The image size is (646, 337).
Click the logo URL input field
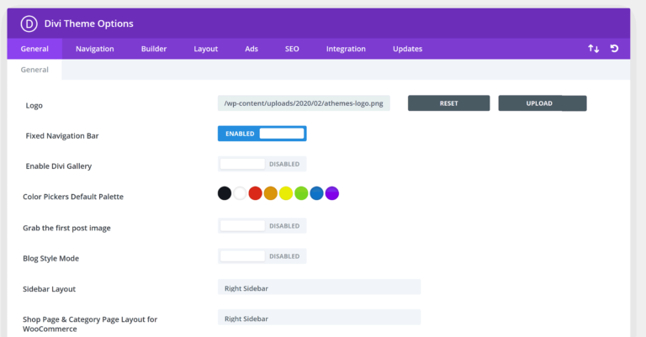[x=304, y=103]
